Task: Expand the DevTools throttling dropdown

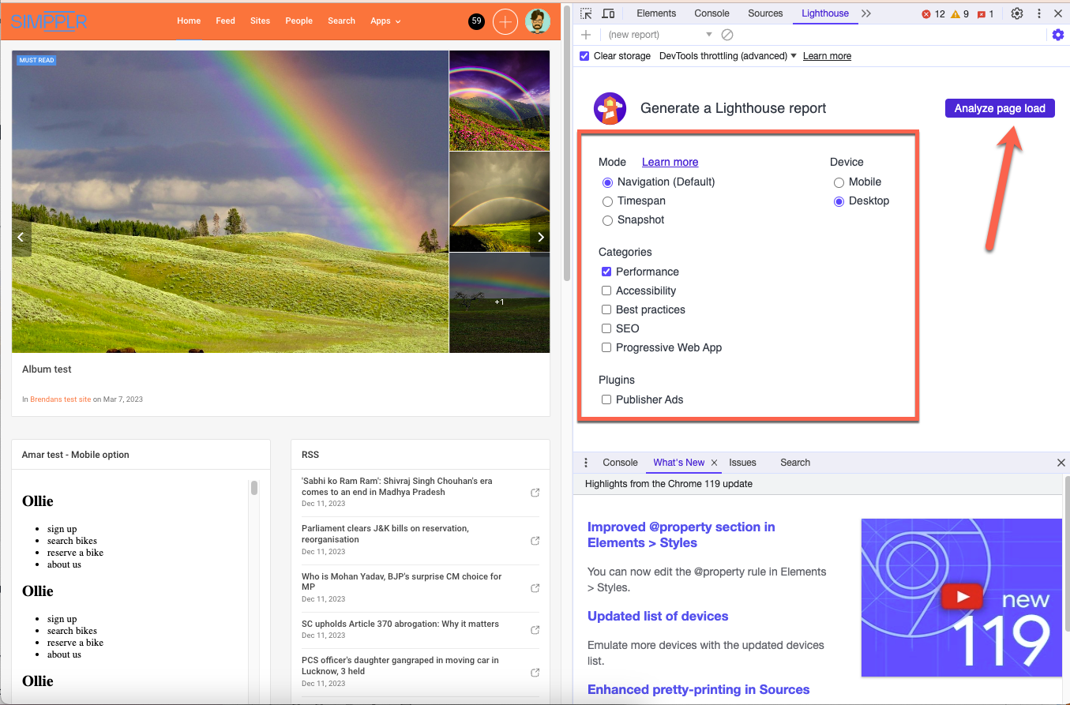Action: point(727,56)
